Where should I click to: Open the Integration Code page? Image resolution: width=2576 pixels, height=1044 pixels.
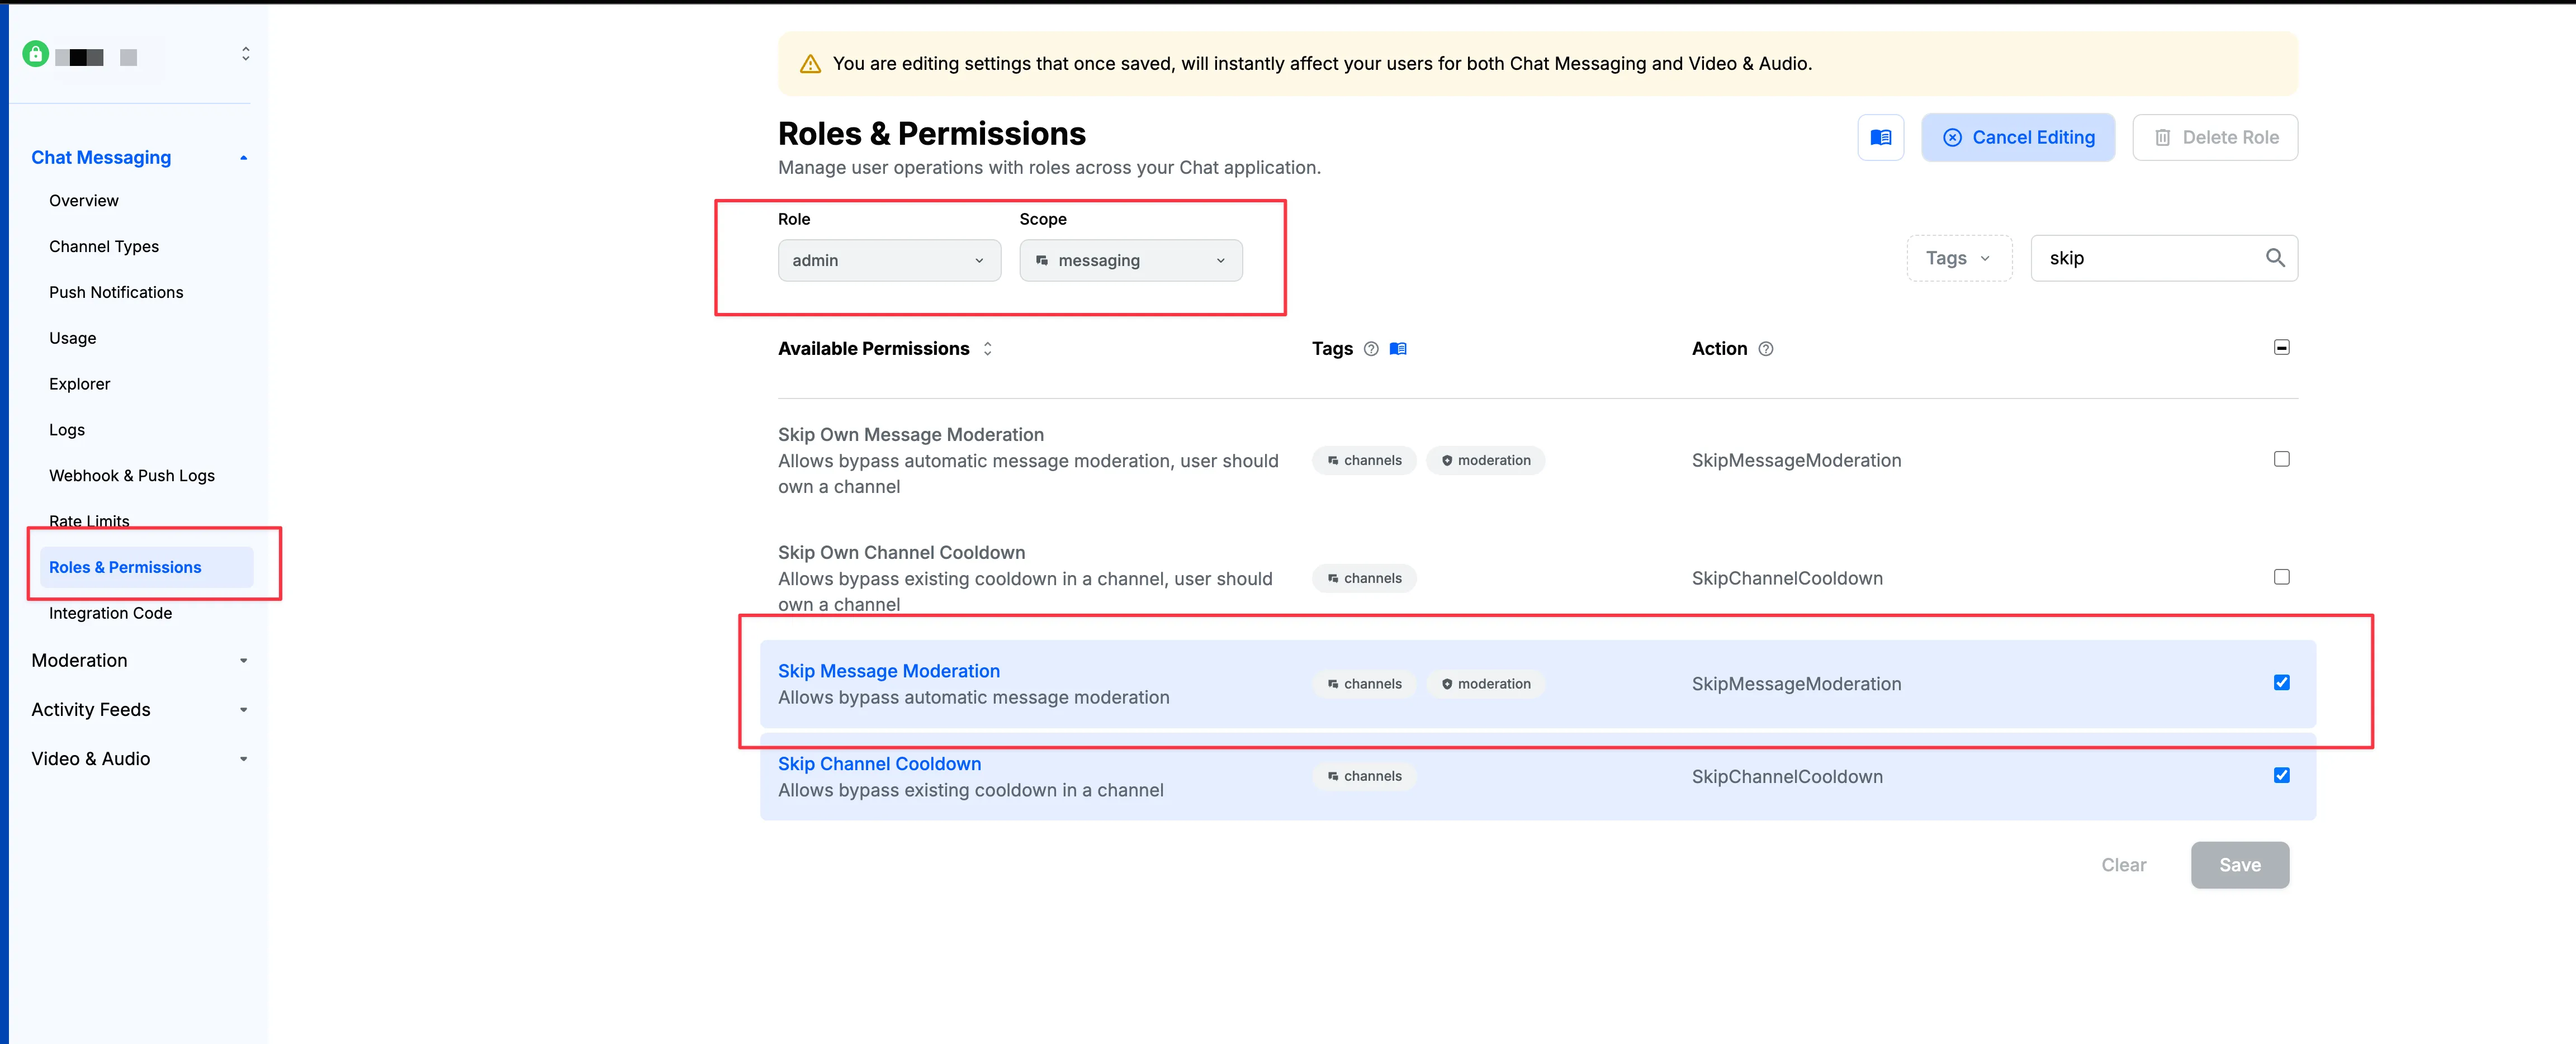tap(110, 613)
